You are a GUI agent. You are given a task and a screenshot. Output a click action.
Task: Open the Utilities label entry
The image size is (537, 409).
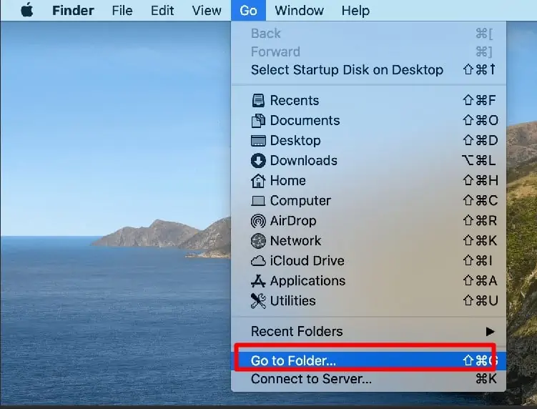(293, 301)
